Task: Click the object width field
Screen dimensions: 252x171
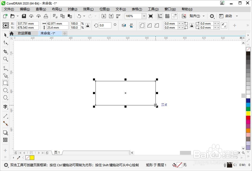Action: click(x=57, y=24)
